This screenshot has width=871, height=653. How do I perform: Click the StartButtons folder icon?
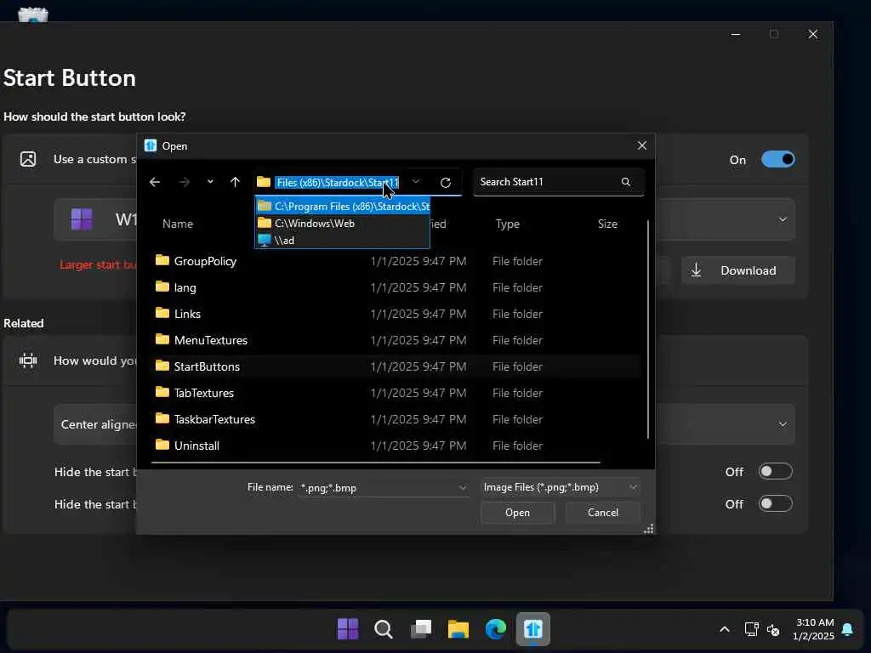pos(162,366)
